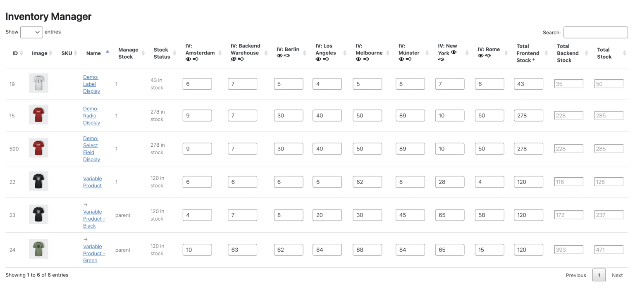Screen dimensions: 635x288
Task: Open the Variable Product – Black link
Action: click(94, 219)
